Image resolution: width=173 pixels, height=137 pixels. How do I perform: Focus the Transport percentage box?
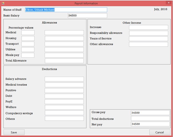point(28,44)
